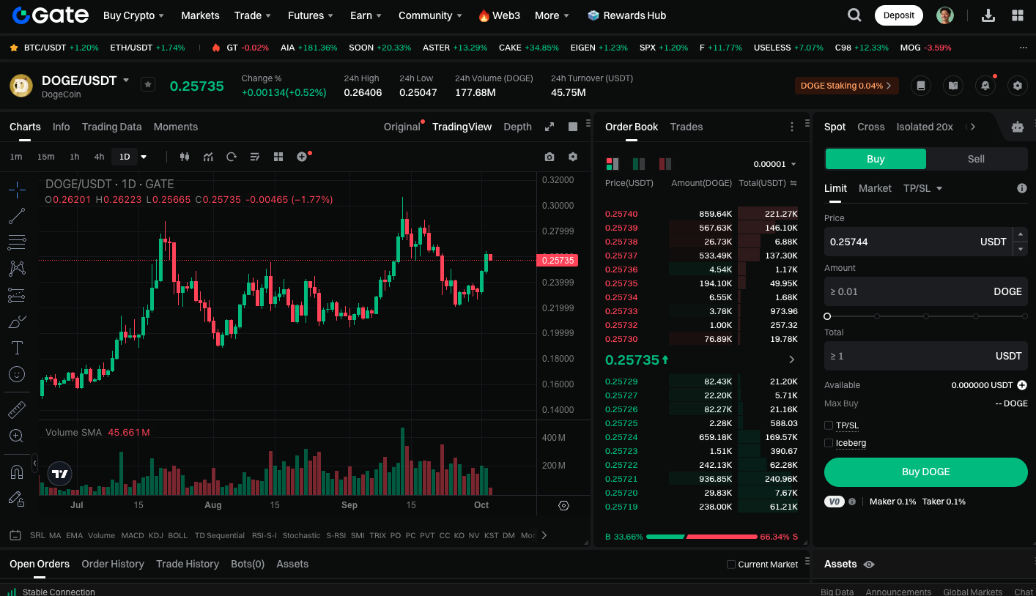Select the trend line drawing tool

(17, 216)
